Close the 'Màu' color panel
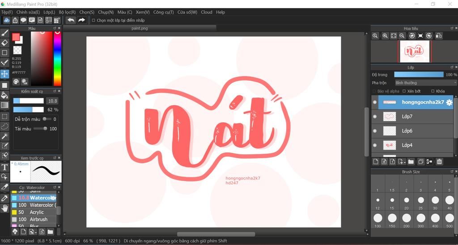This screenshot has height=245, width=458. [x=59, y=28]
